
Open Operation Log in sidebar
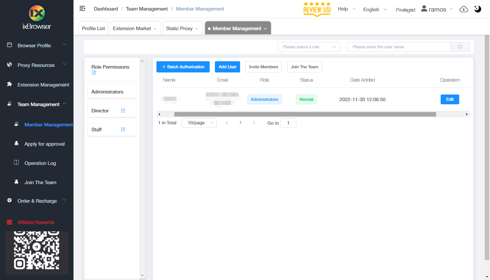click(40, 163)
